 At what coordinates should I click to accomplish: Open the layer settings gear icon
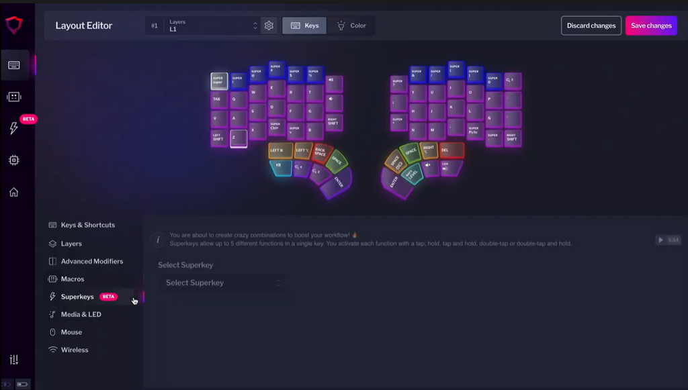tap(269, 26)
